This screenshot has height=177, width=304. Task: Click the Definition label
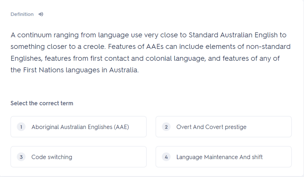(x=22, y=14)
